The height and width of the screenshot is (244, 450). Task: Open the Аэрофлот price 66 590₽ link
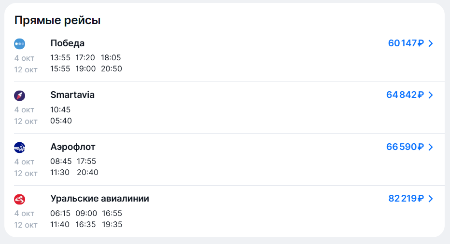(x=405, y=147)
